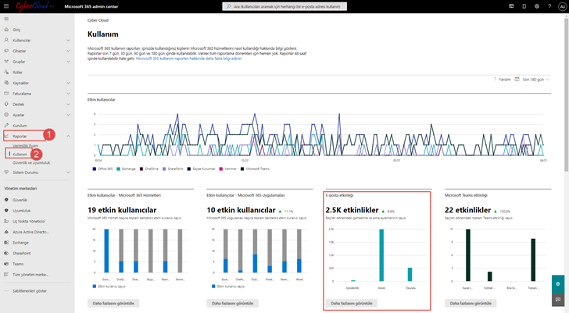Viewport: 569px width, 313px height.
Task: Click the Kullanıcılar user icon
Action: click(6, 41)
